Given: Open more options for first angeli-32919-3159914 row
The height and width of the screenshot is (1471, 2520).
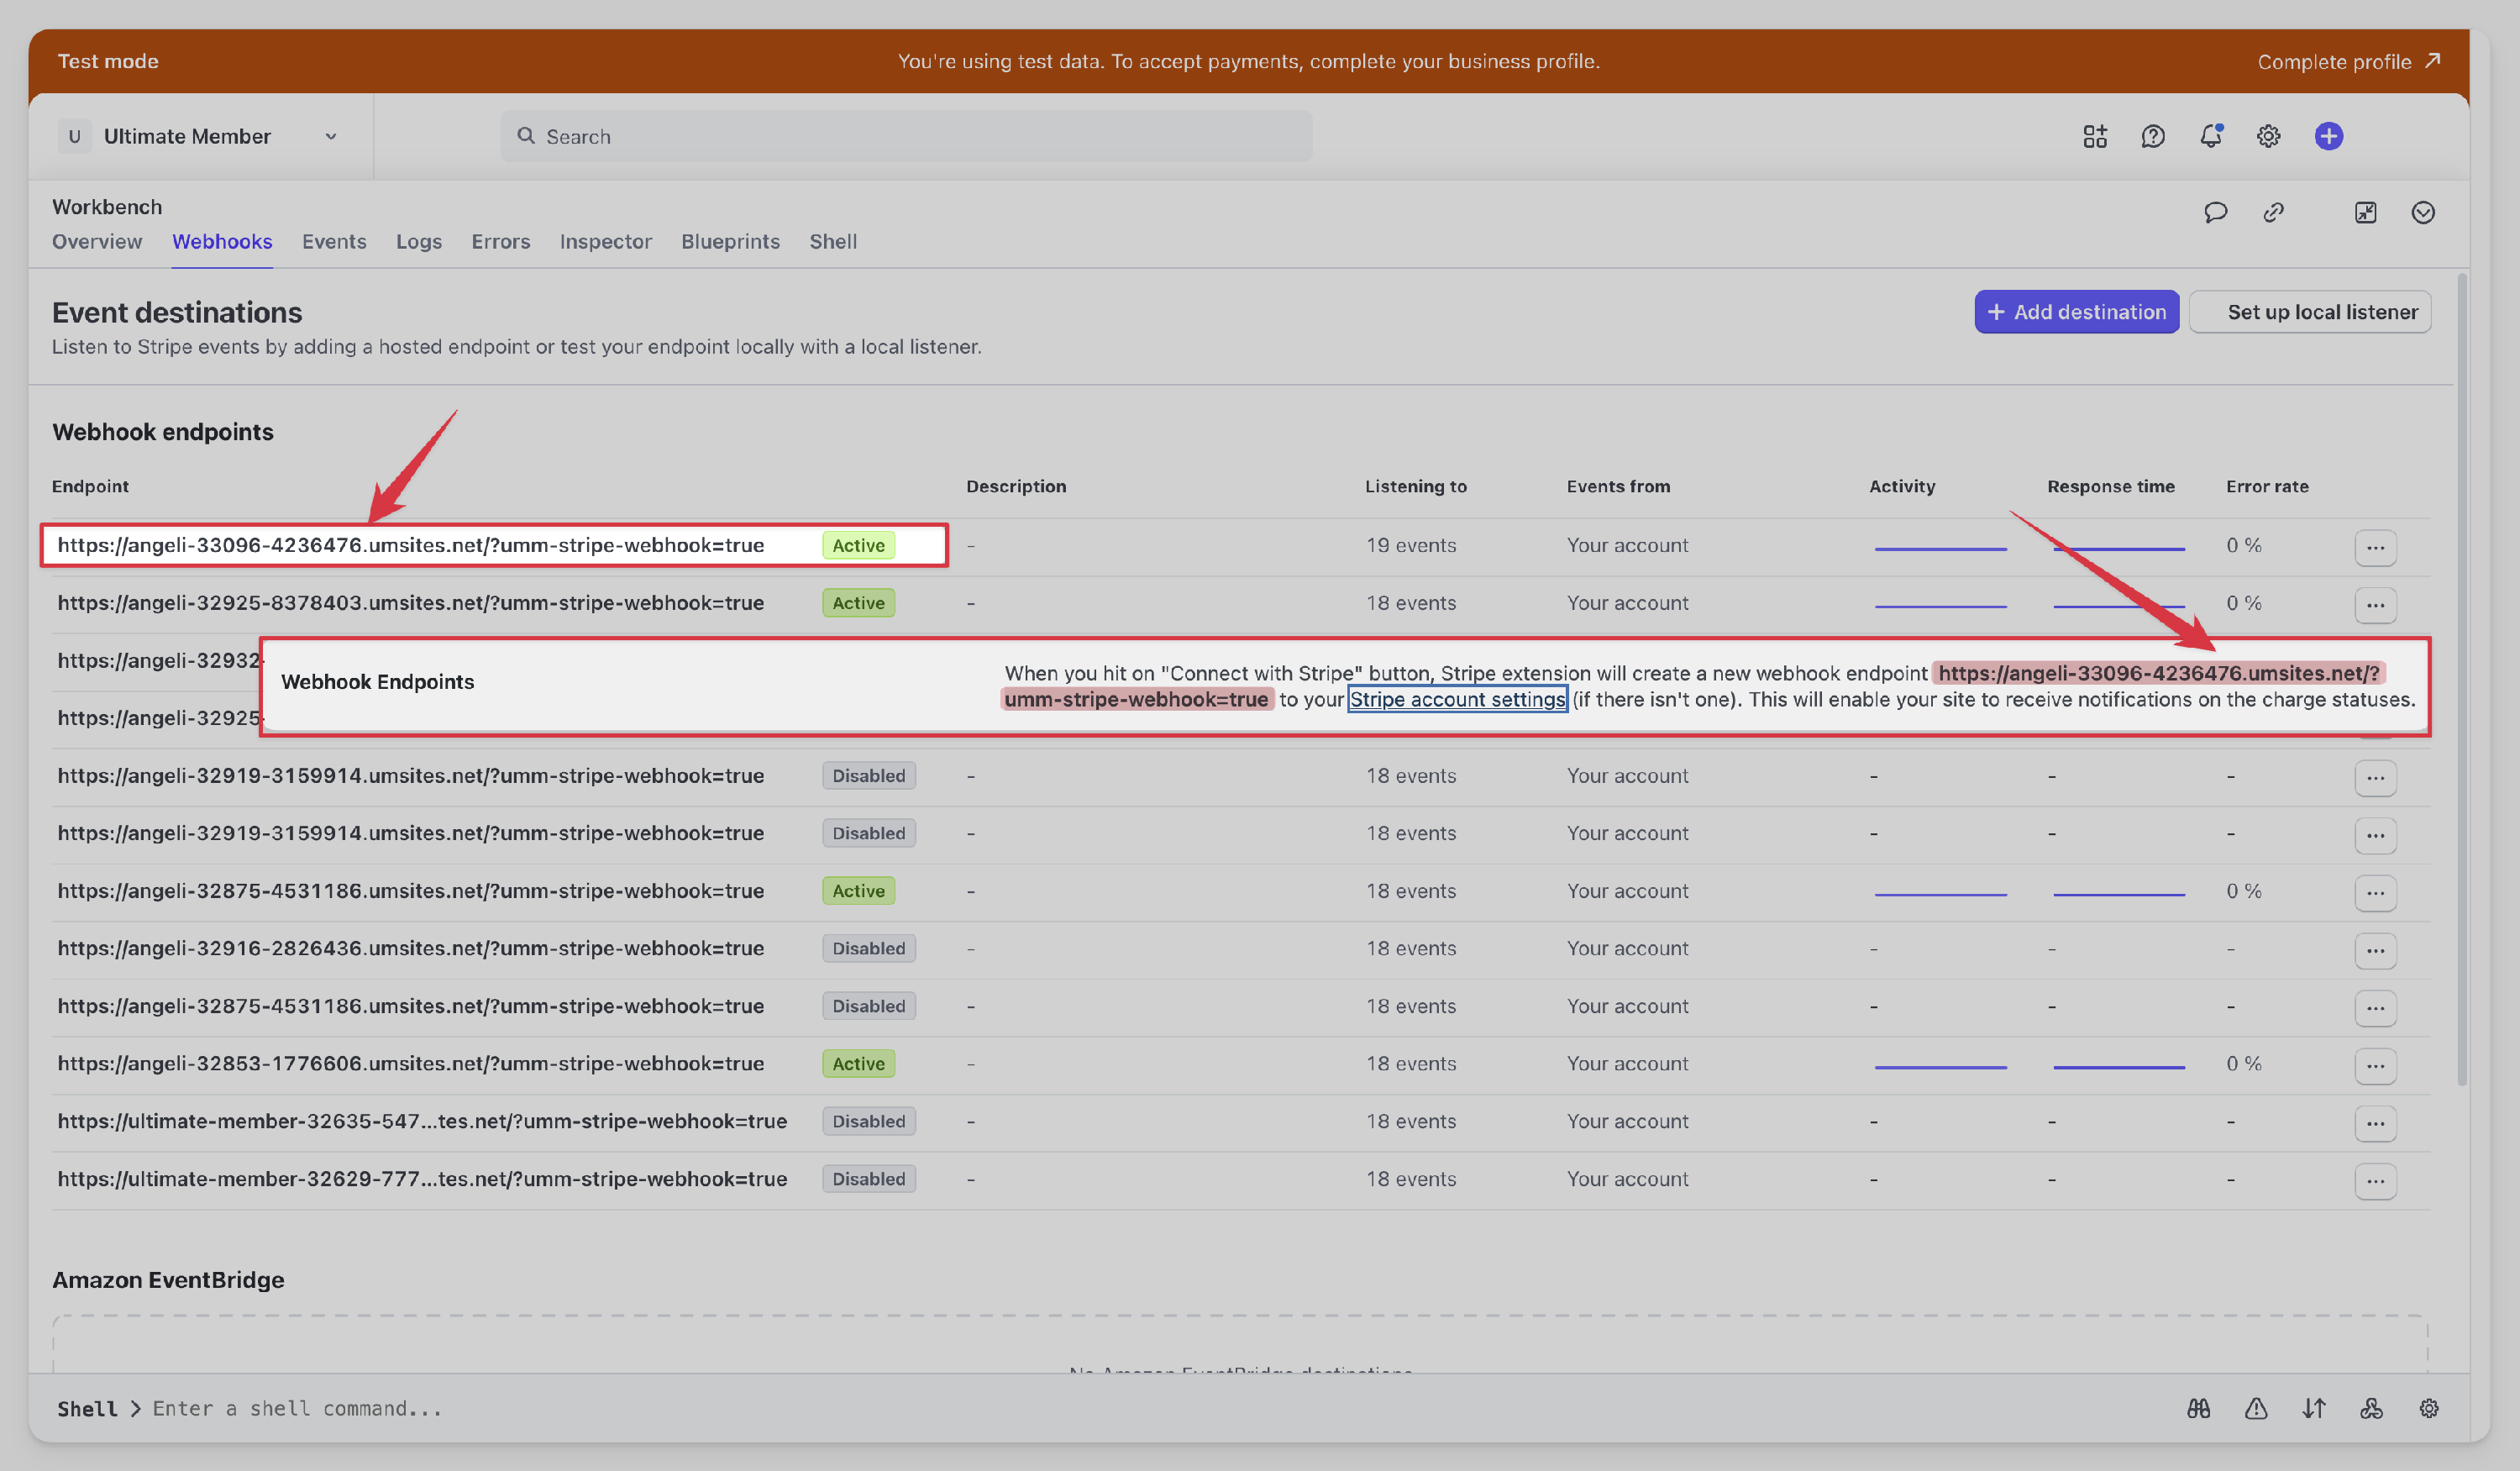Looking at the screenshot, I should 2376,778.
